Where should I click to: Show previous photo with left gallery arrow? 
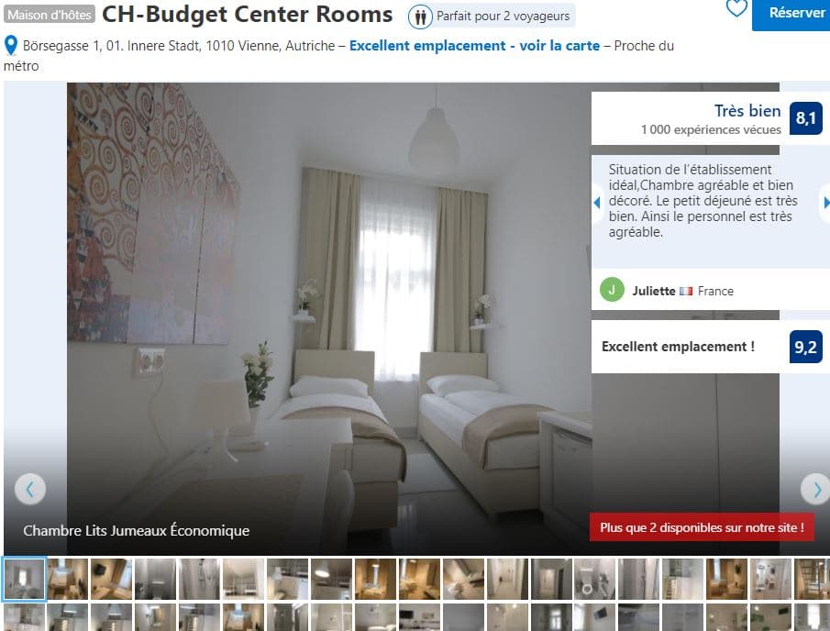[30, 489]
